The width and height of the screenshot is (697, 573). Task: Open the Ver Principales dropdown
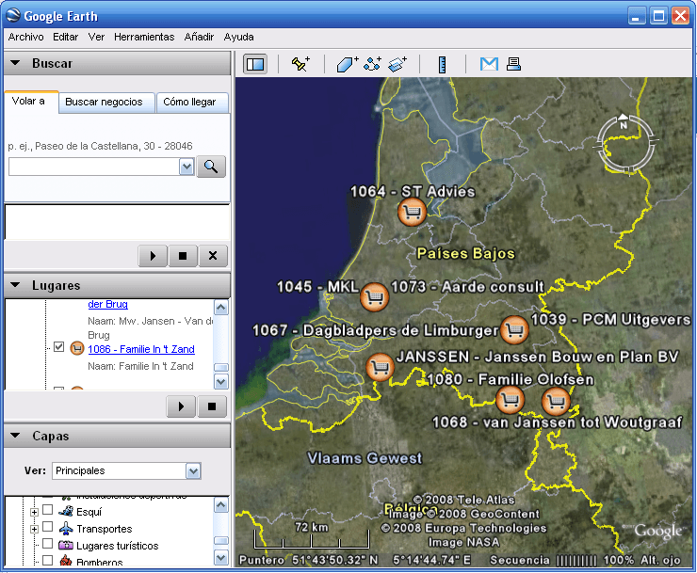pyautogui.click(x=193, y=470)
